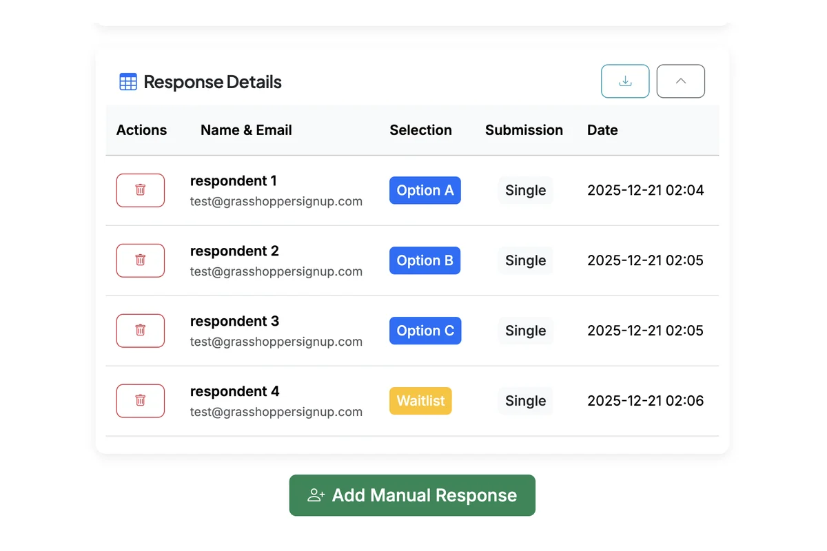Open respondent 1's email address link

(x=276, y=201)
